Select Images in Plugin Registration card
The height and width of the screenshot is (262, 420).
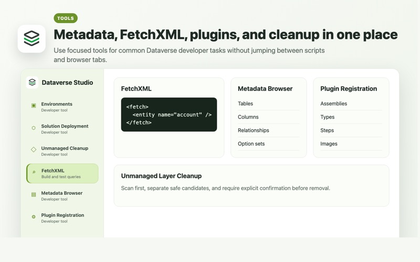351,144
